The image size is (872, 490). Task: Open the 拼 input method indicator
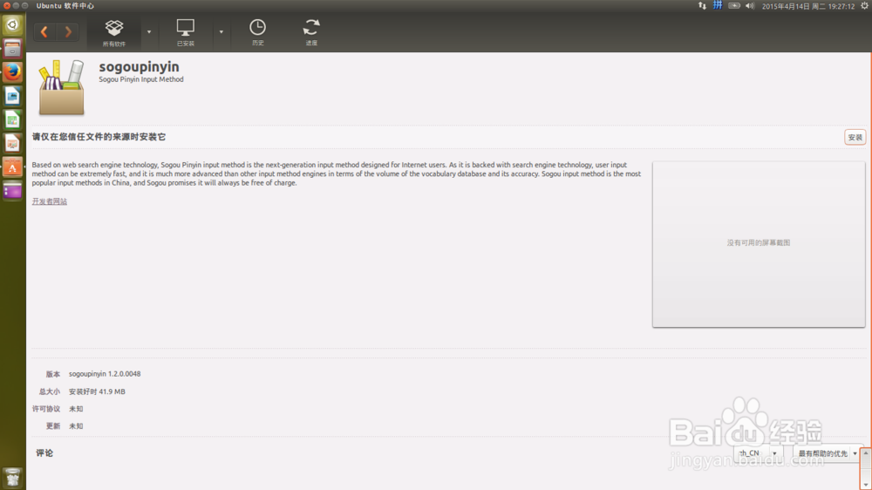point(718,5)
